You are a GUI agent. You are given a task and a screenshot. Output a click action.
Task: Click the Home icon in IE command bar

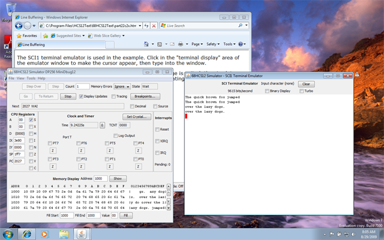point(146,44)
